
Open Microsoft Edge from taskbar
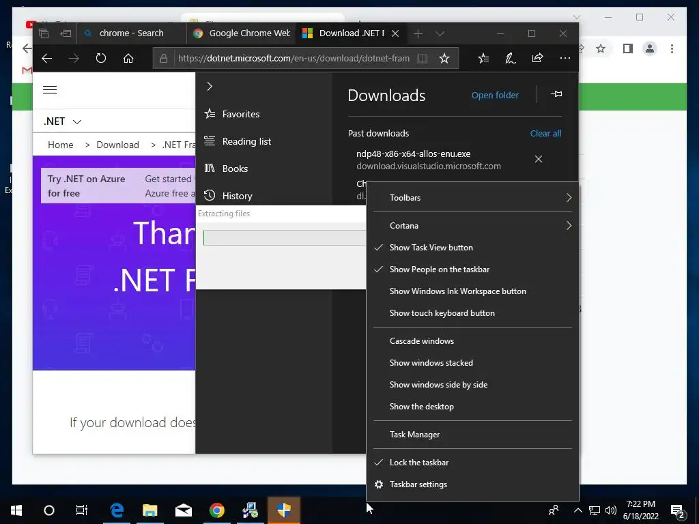click(117, 510)
